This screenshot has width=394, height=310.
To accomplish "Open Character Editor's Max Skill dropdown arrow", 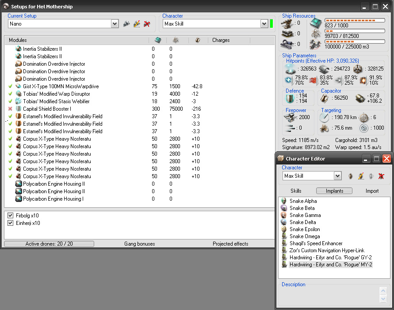I will pos(337,176).
